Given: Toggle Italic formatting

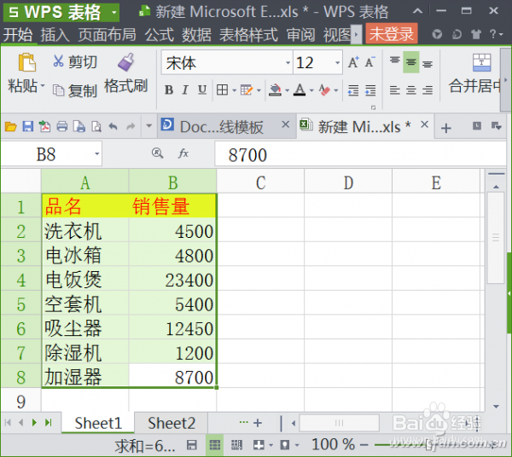Looking at the screenshot, I should pyautogui.click(x=185, y=90).
